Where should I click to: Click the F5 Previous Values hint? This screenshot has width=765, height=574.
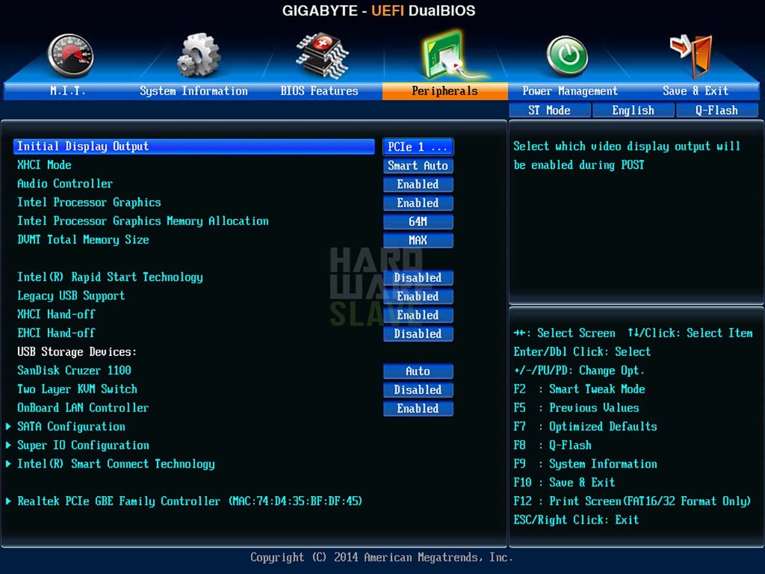pos(576,408)
